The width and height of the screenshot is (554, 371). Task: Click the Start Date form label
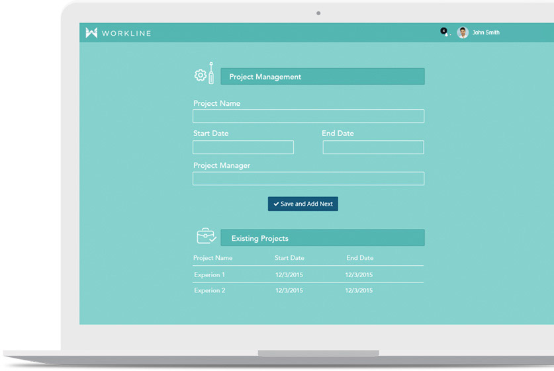pyautogui.click(x=210, y=134)
